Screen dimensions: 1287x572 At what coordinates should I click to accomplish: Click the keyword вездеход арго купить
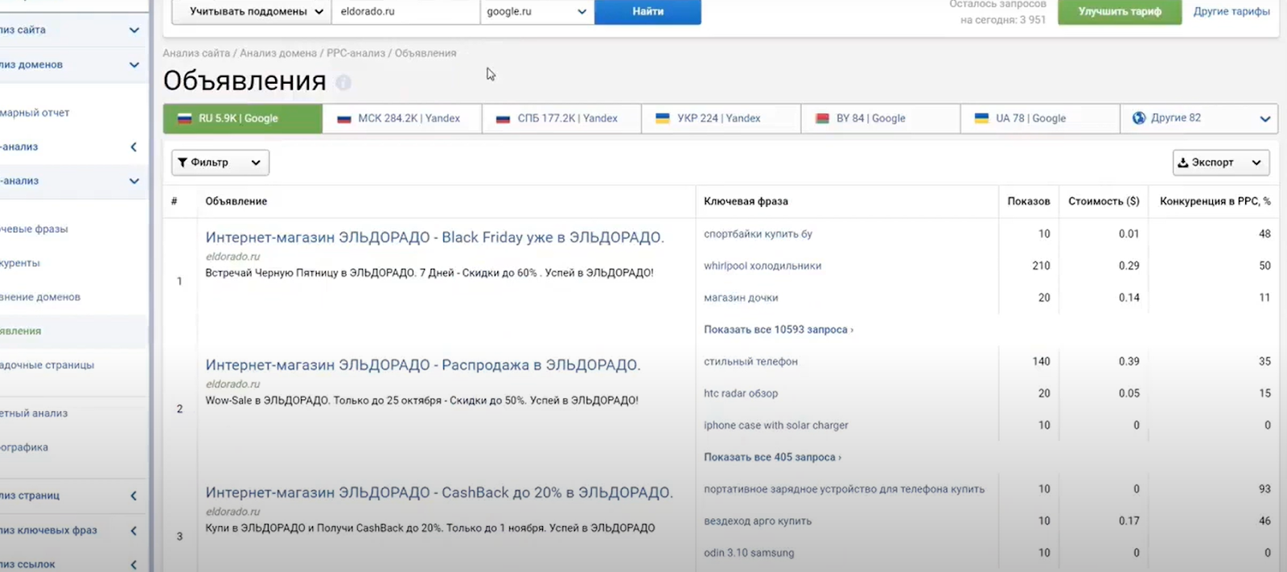point(758,521)
